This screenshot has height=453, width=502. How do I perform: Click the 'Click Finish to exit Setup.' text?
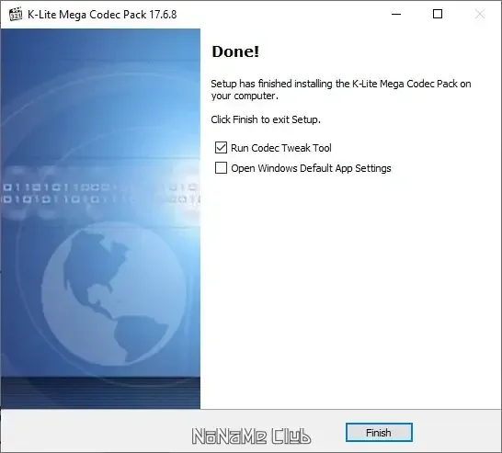pos(266,119)
